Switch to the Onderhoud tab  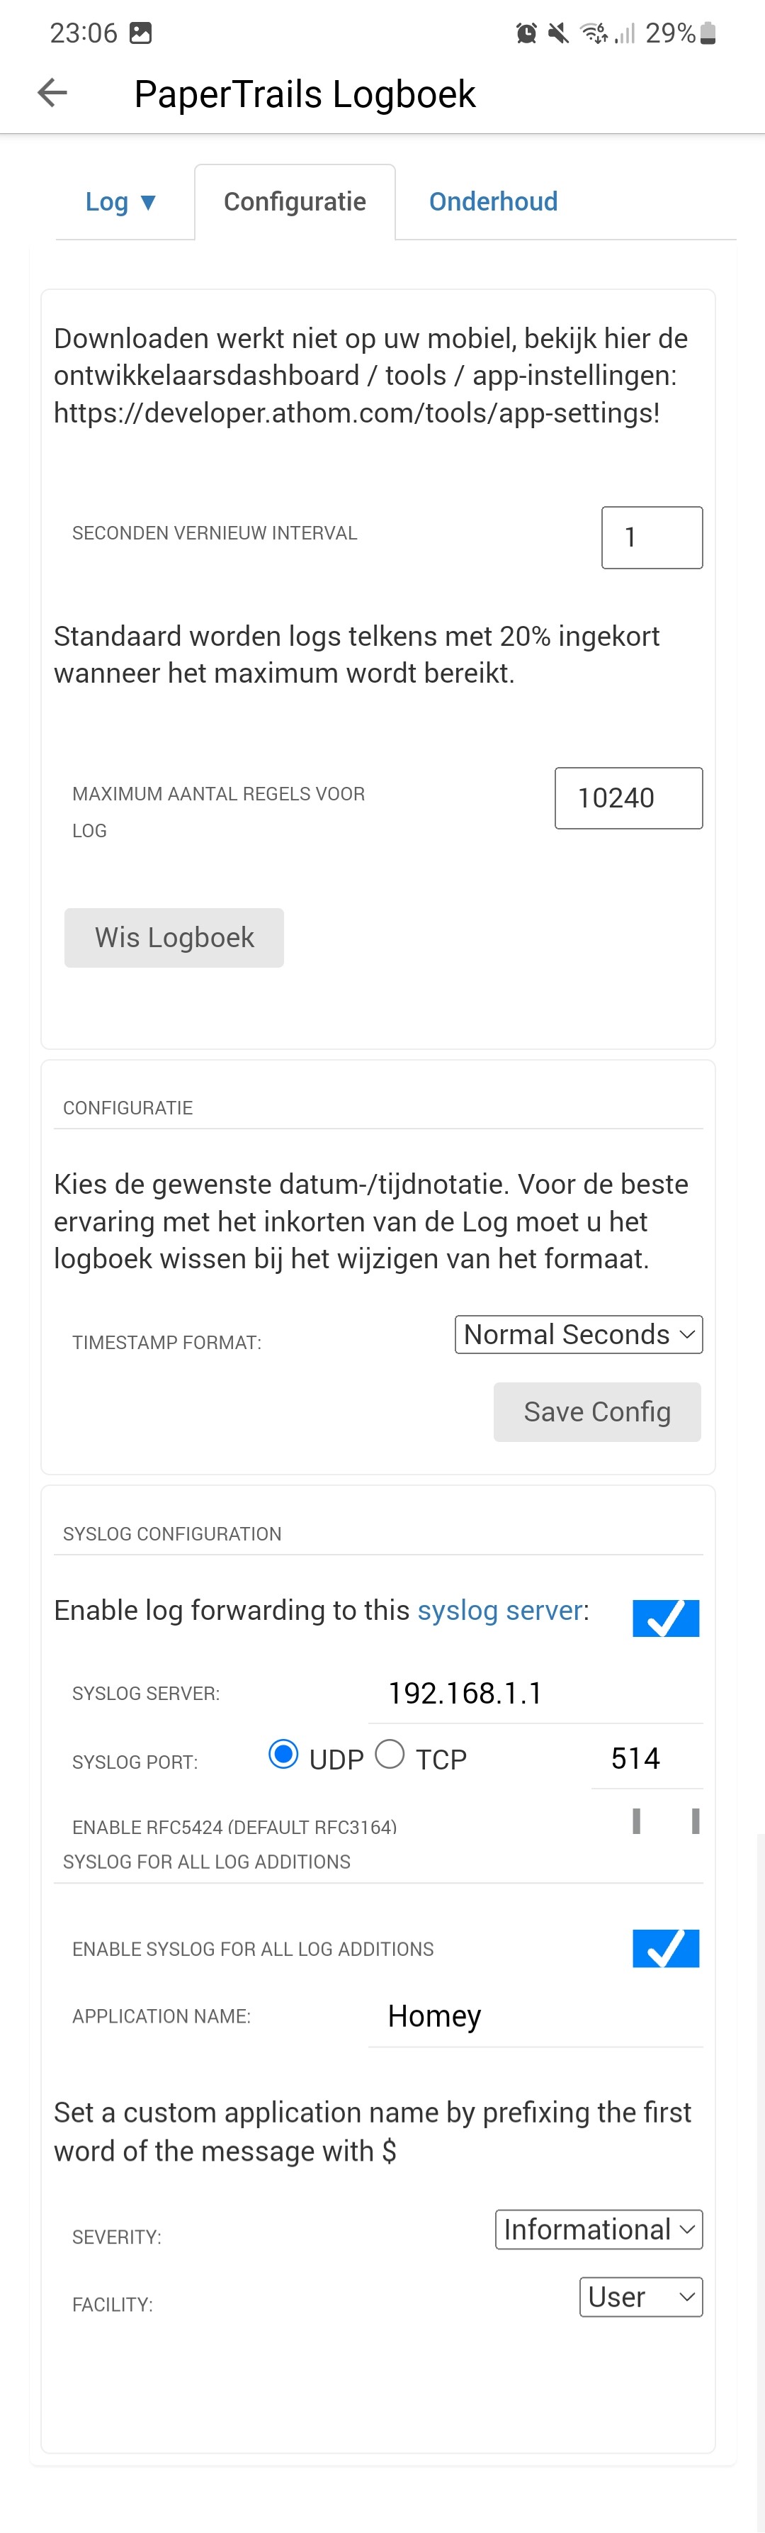click(x=493, y=201)
